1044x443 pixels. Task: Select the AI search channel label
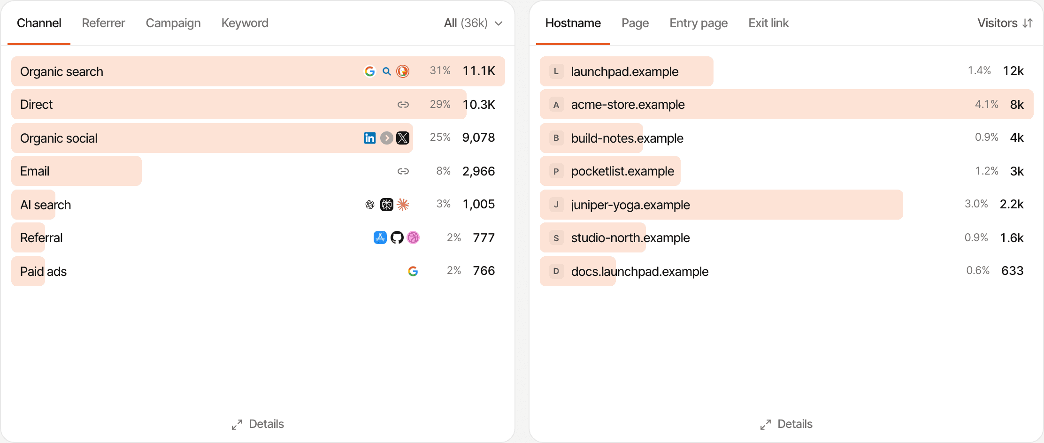coord(46,205)
